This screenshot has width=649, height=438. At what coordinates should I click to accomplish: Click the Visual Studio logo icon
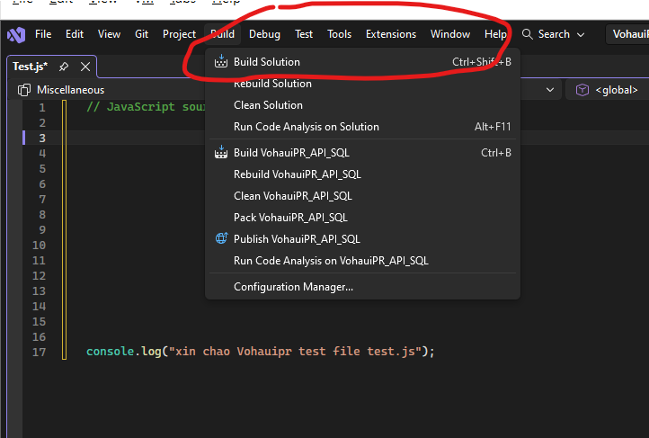[15, 34]
